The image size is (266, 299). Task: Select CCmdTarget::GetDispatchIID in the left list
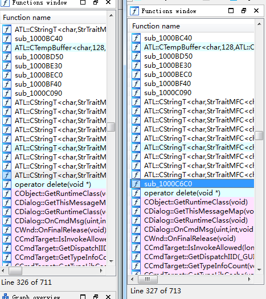pos(54,248)
